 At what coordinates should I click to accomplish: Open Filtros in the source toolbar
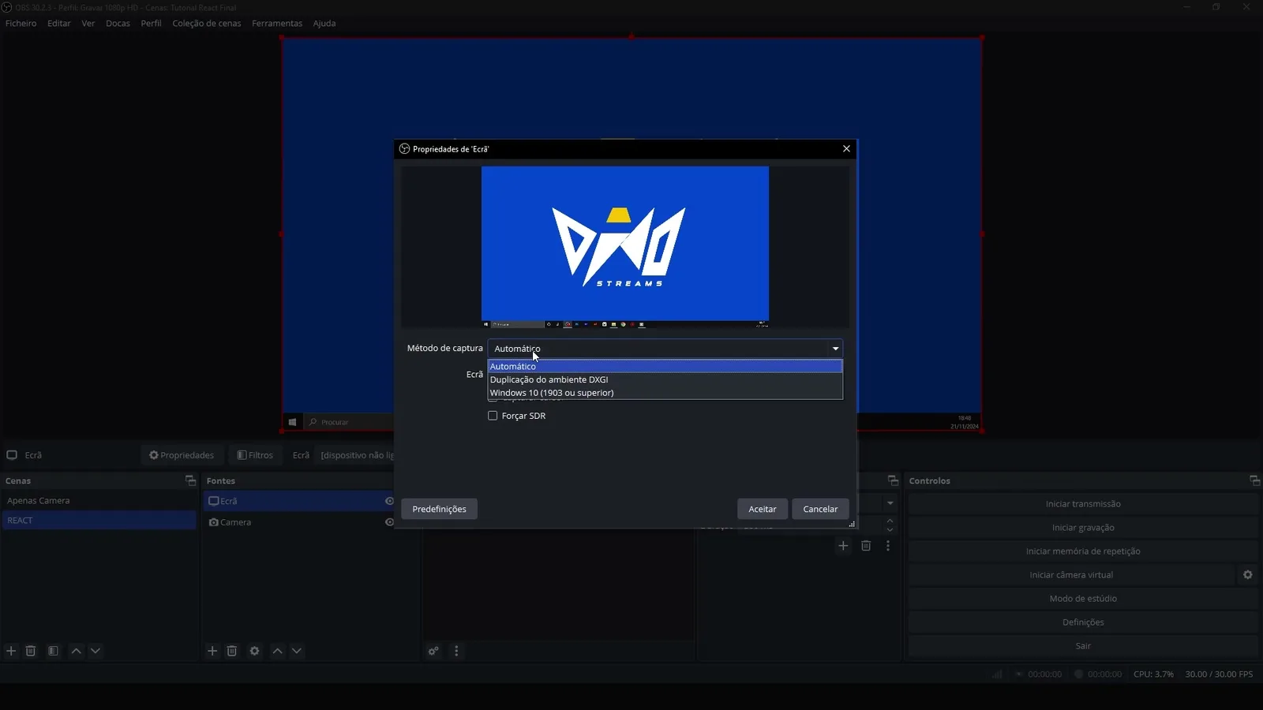pyautogui.click(x=255, y=455)
